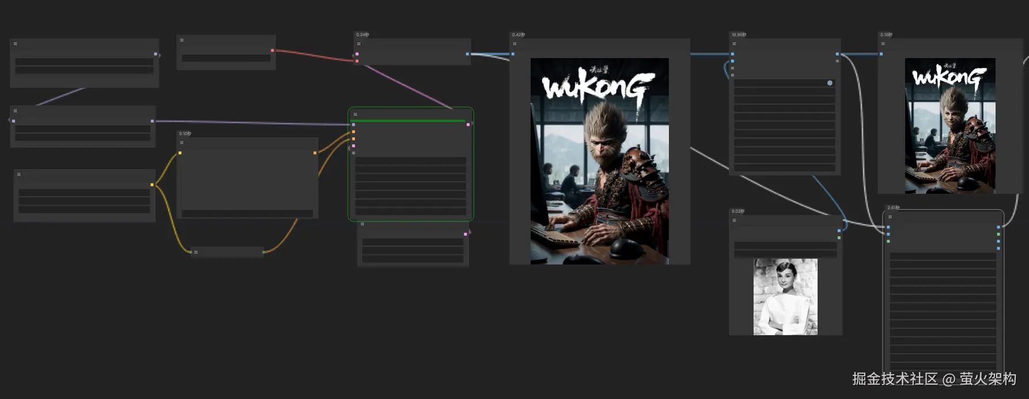
Task: Click the blue input port of the 0.18秒 preview node
Action: coord(881,54)
